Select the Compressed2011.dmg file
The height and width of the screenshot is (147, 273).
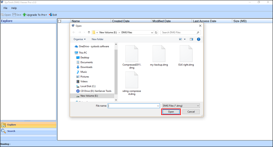[132, 57]
